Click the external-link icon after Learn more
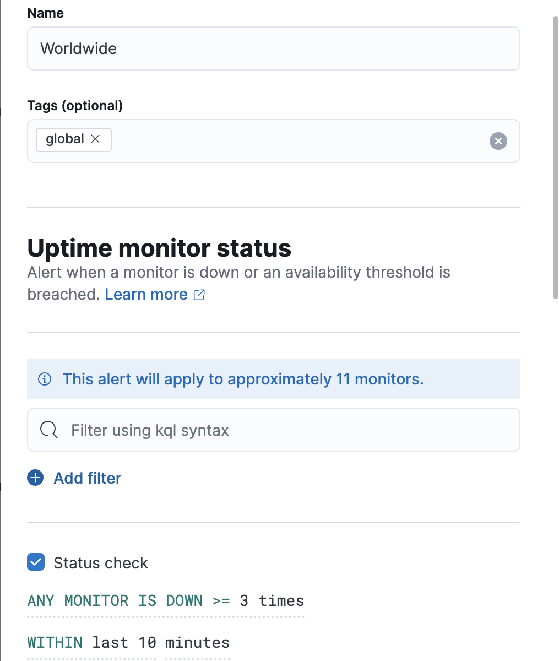This screenshot has height=661, width=559. coord(198,295)
